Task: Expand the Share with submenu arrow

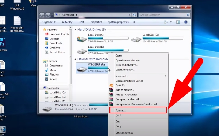Action: click(x=165, y=76)
